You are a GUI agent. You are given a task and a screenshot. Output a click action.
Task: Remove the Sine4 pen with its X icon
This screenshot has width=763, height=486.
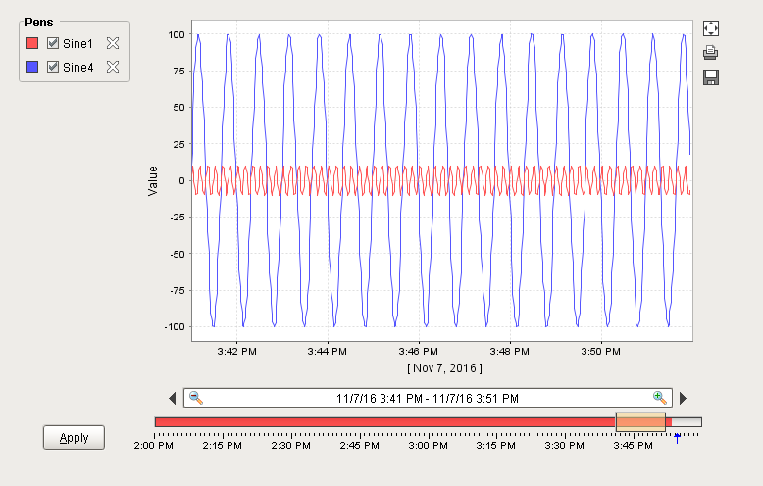113,67
